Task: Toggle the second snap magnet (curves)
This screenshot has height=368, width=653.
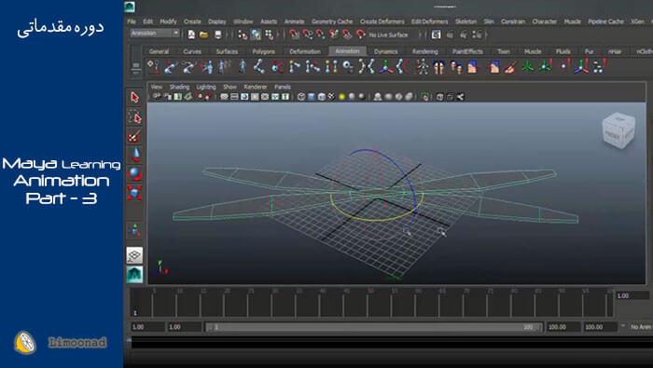Action: [307, 34]
